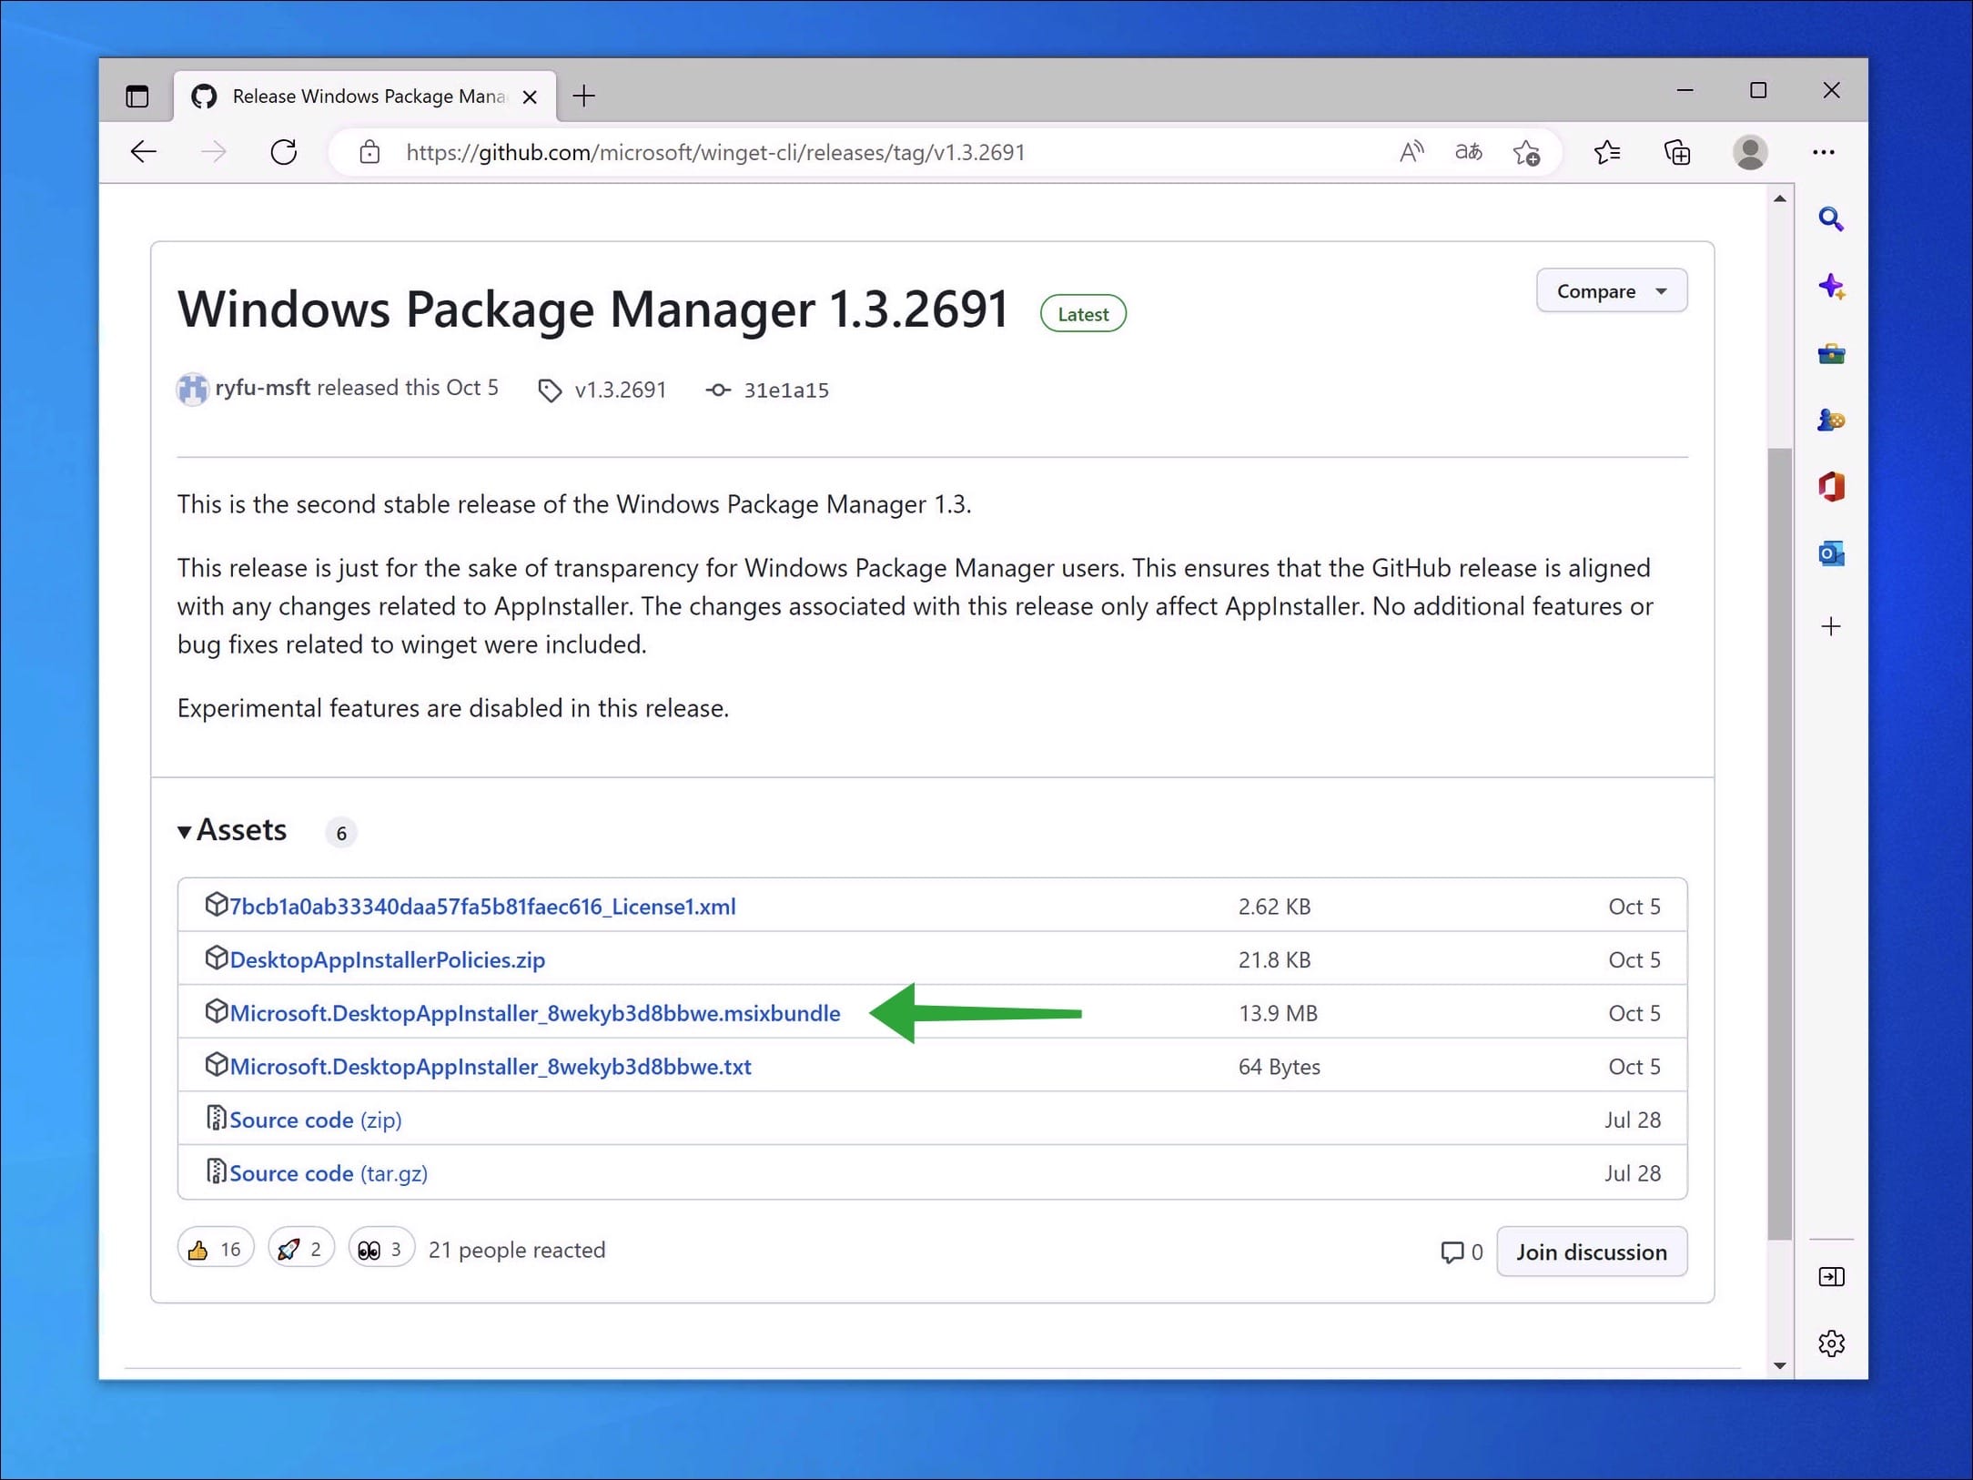Click the Translate icon in address bar
Screen dimensions: 1973x1480
[1468, 152]
